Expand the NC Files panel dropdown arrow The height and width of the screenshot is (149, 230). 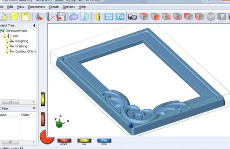tap(34, 108)
